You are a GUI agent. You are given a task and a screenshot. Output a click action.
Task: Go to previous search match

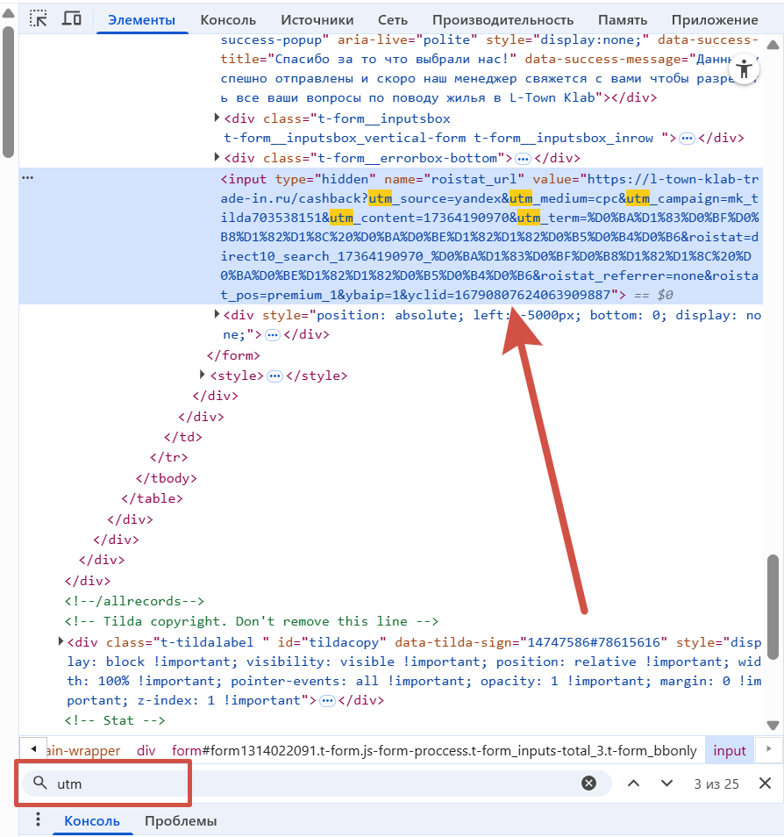(x=633, y=783)
